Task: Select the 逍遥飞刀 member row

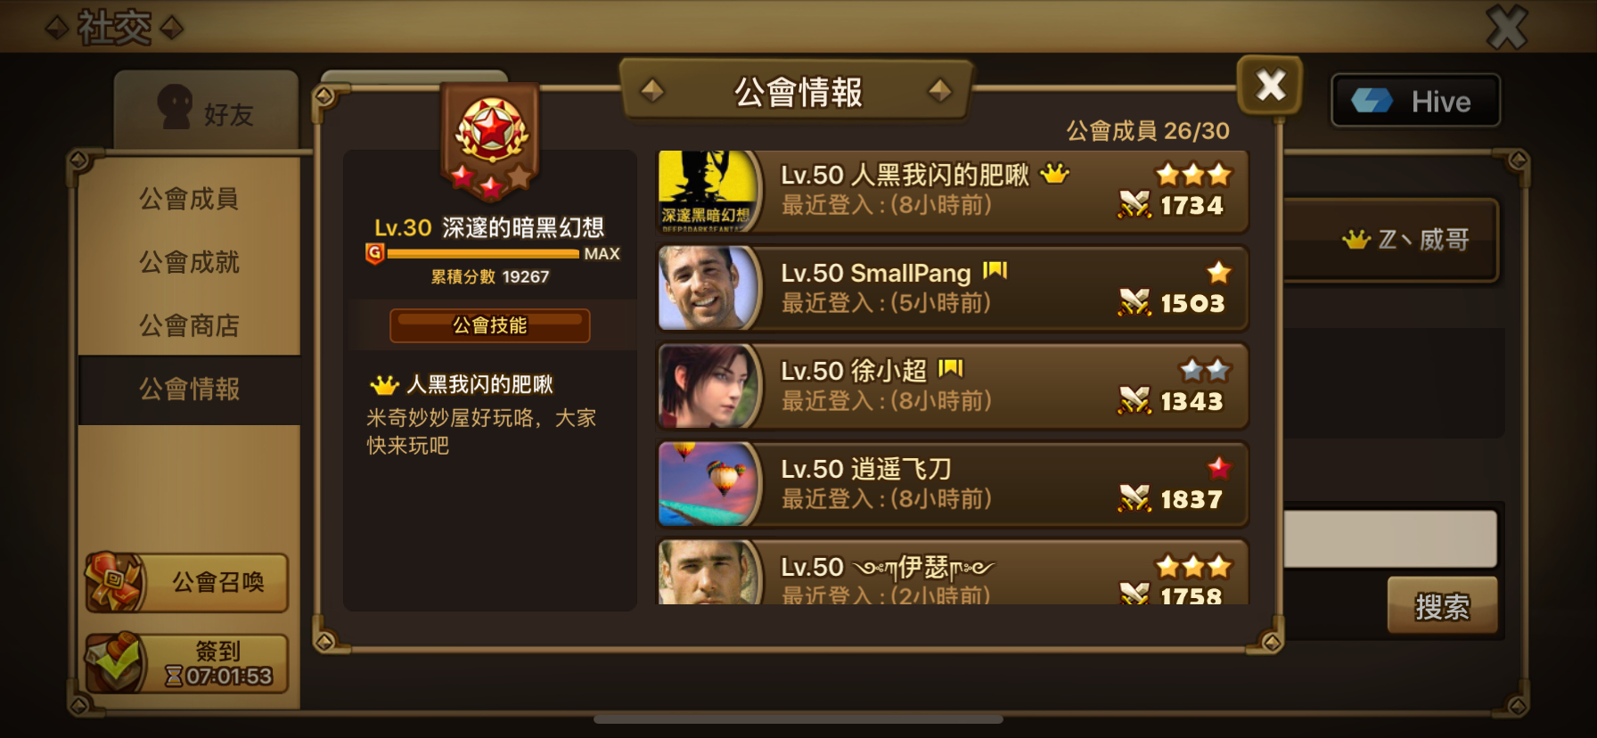Action: [952, 484]
